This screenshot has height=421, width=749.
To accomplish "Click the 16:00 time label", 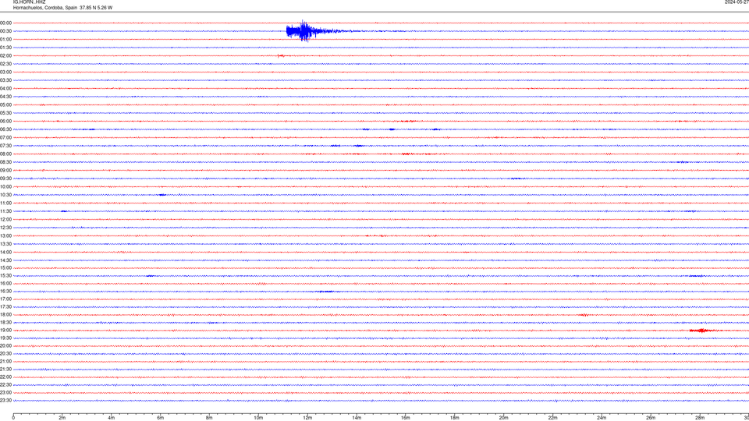I will point(5,284).
